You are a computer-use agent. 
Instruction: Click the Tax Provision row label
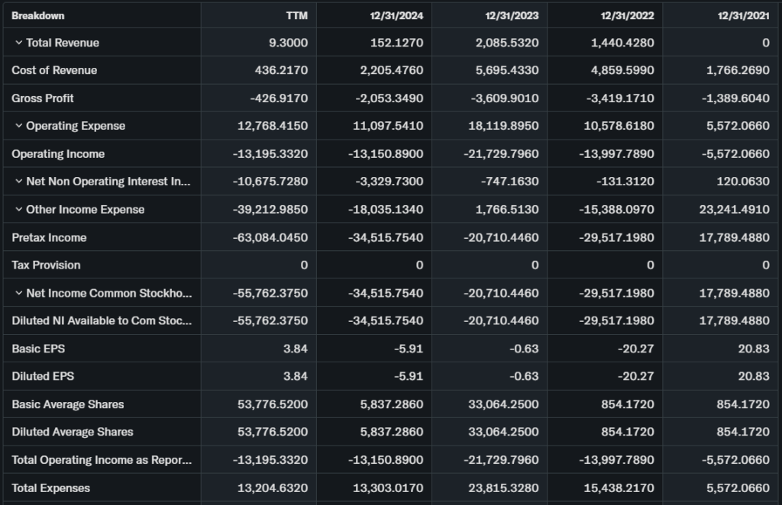point(46,265)
